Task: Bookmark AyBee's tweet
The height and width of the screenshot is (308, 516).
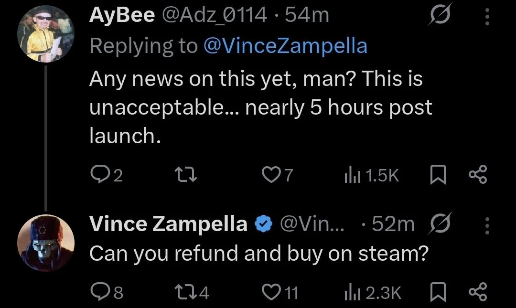Action: (x=437, y=176)
